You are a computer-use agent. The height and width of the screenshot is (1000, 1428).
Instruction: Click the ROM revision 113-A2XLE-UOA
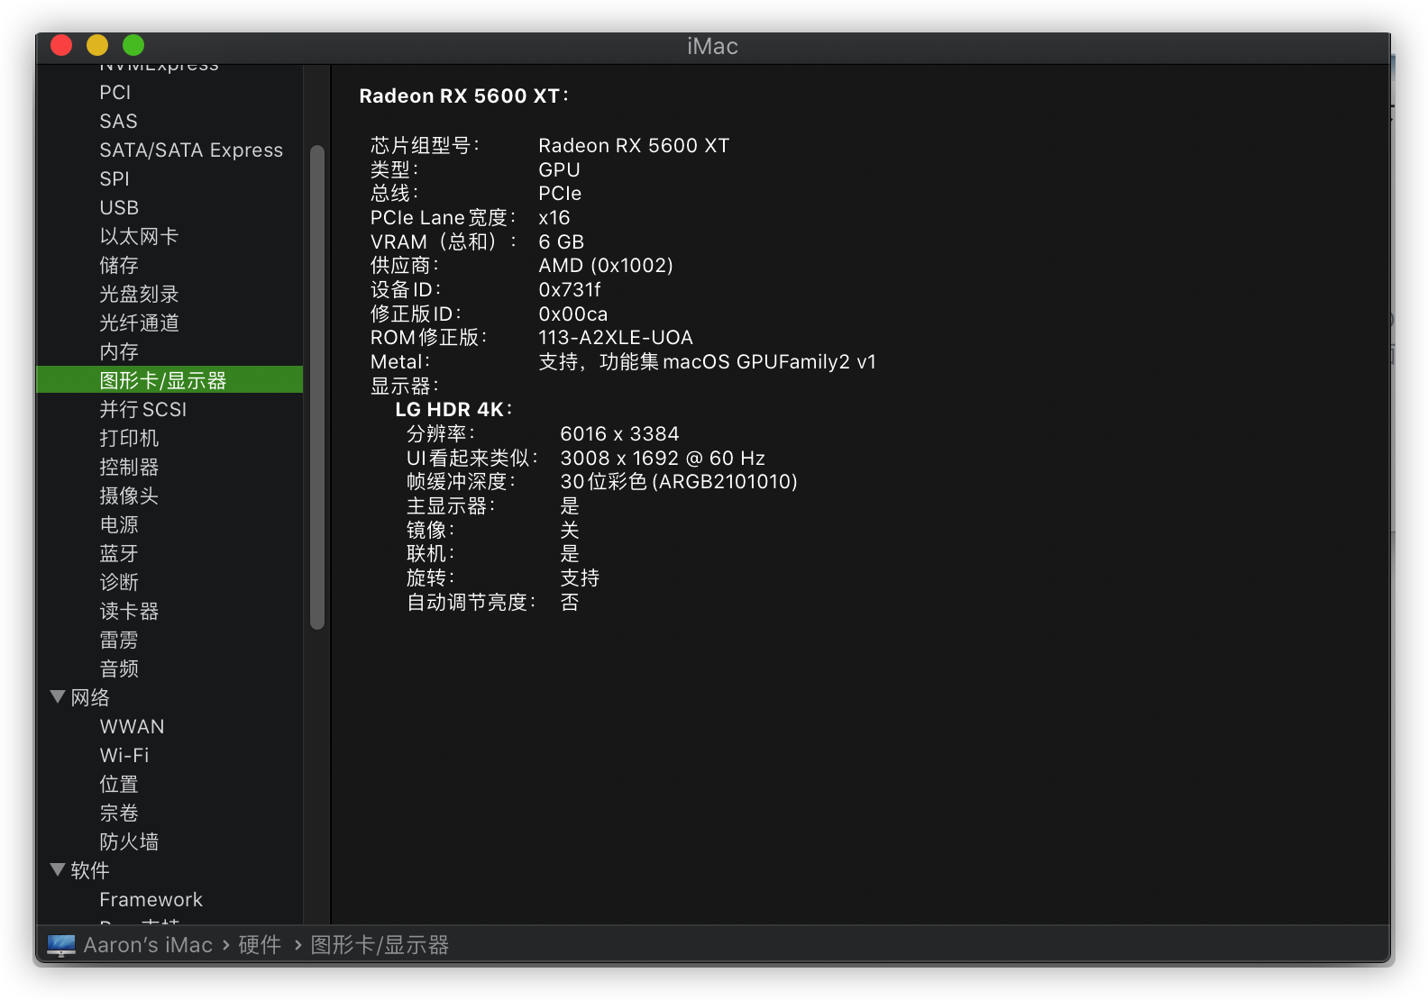click(616, 337)
